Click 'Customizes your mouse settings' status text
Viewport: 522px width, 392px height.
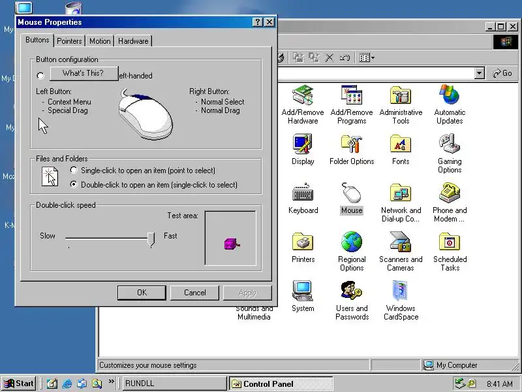[x=148, y=365]
